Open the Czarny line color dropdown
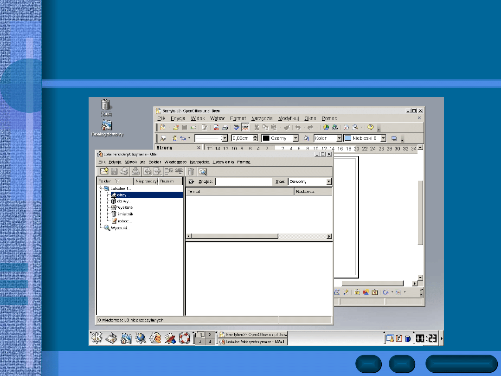The width and height of the screenshot is (501, 376). point(295,138)
